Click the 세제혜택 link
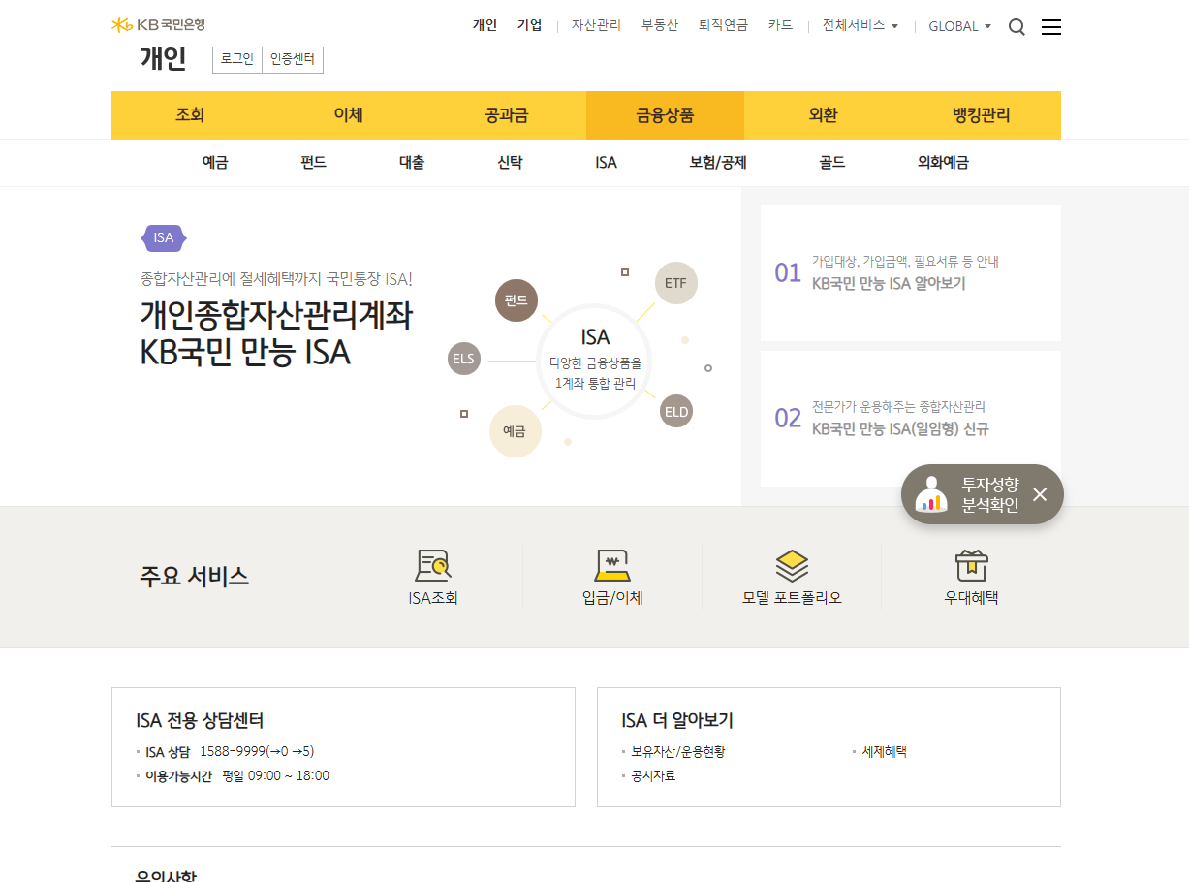 885,751
